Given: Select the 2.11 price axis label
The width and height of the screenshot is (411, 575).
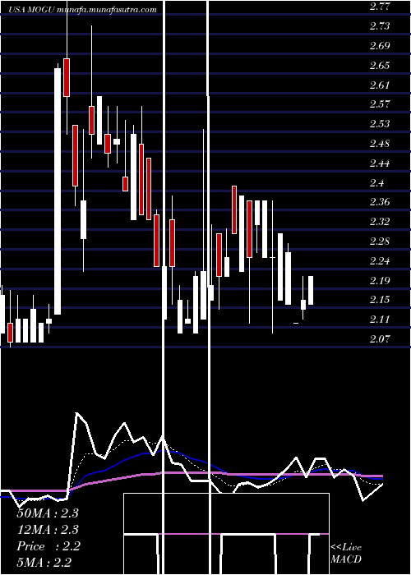Looking at the screenshot, I should 380,320.
